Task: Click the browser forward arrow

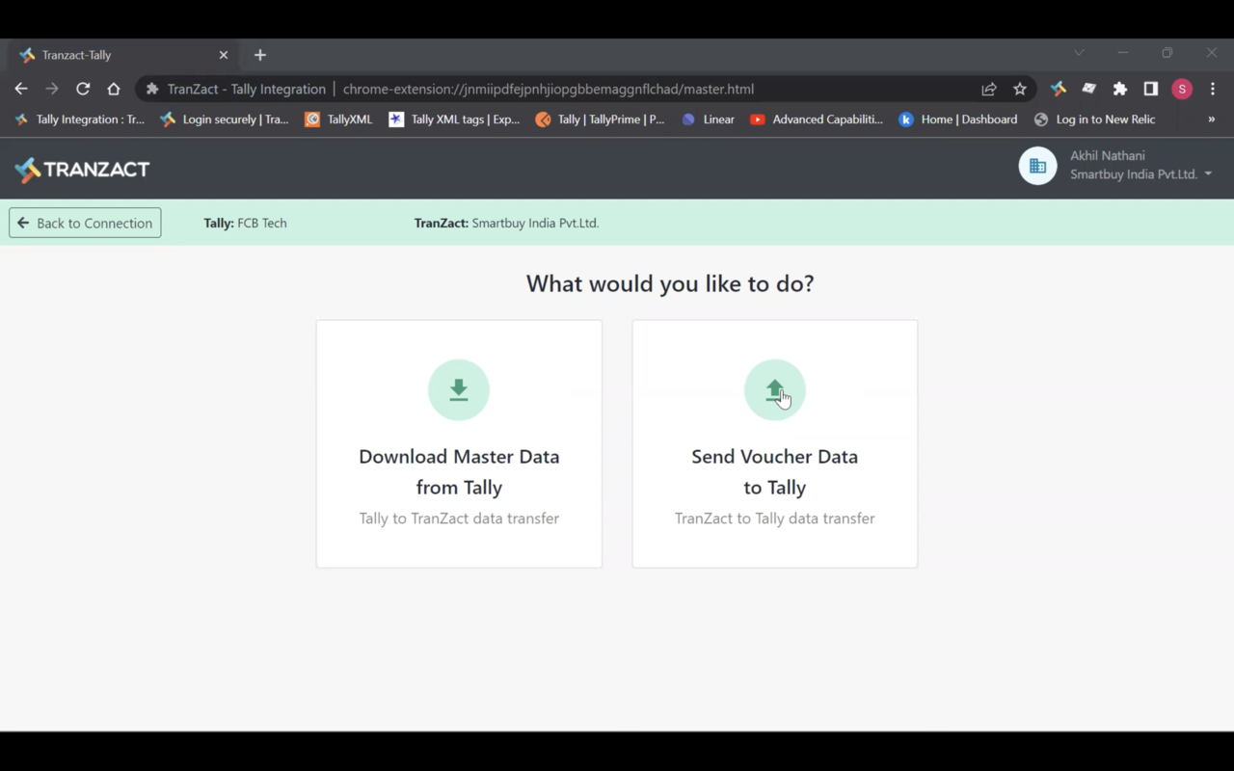Action: click(x=52, y=89)
